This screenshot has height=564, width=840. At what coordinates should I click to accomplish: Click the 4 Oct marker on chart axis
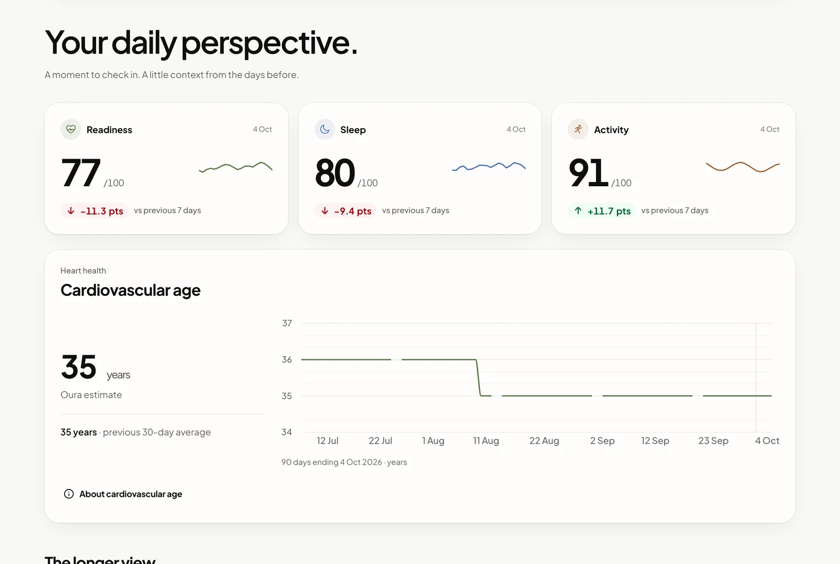click(x=767, y=441)
